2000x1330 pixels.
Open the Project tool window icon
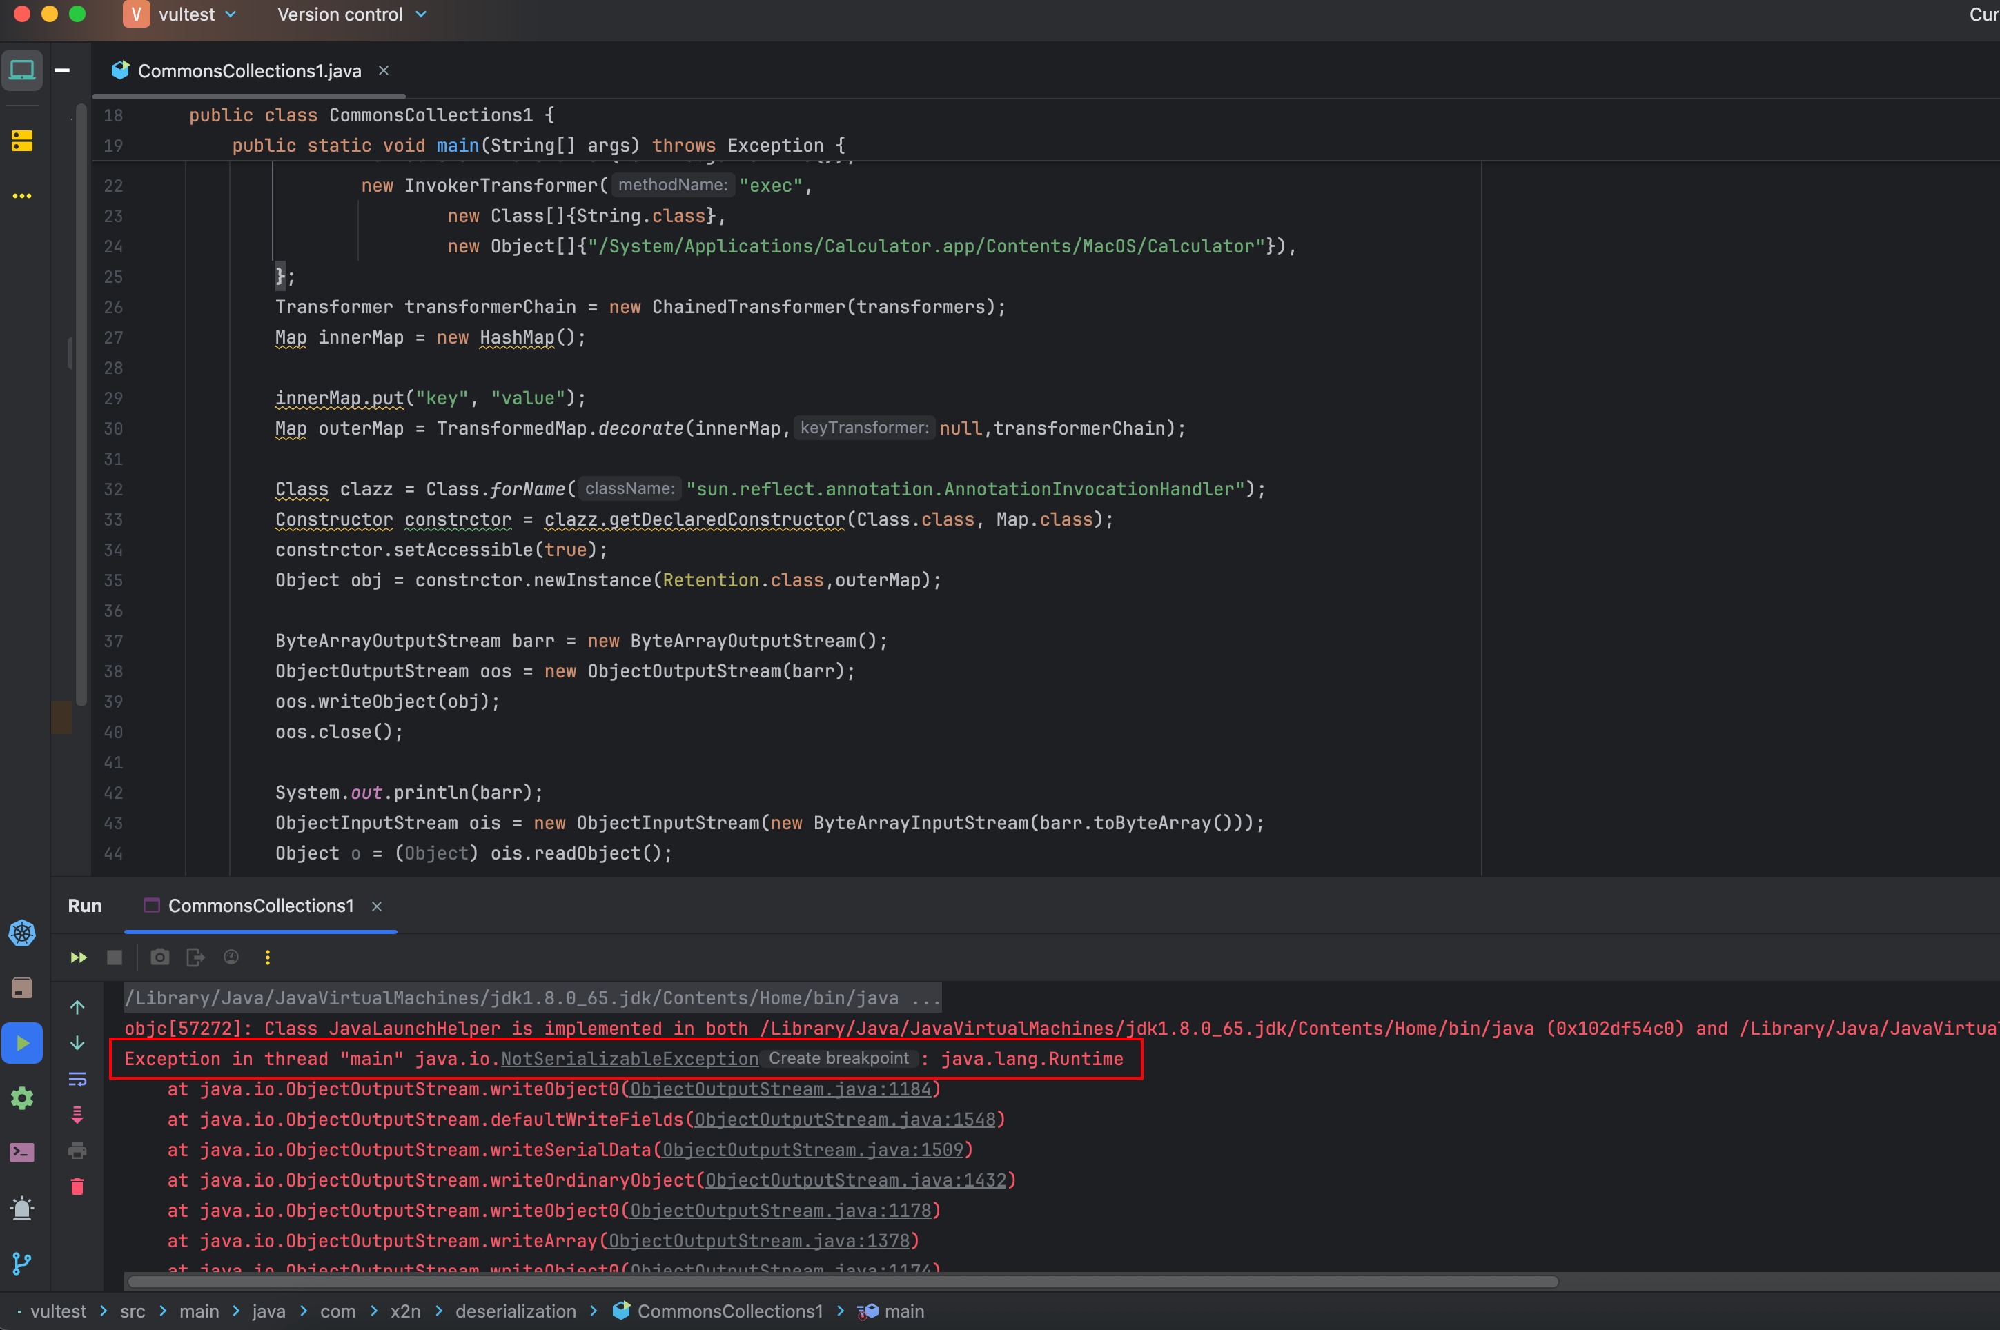pos(22,70)
